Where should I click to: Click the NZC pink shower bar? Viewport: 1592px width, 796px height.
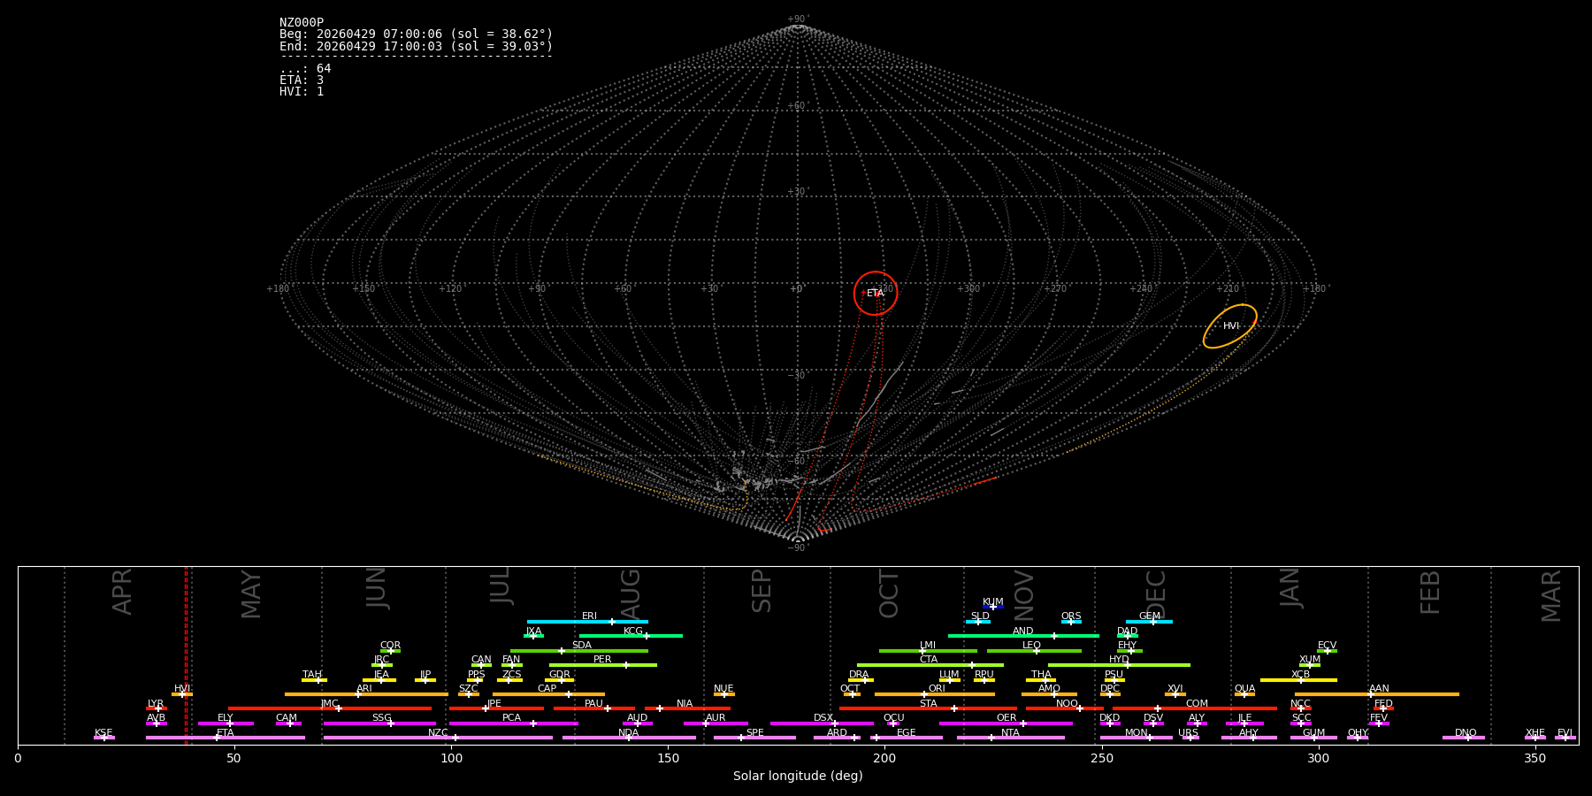point(438,738)
